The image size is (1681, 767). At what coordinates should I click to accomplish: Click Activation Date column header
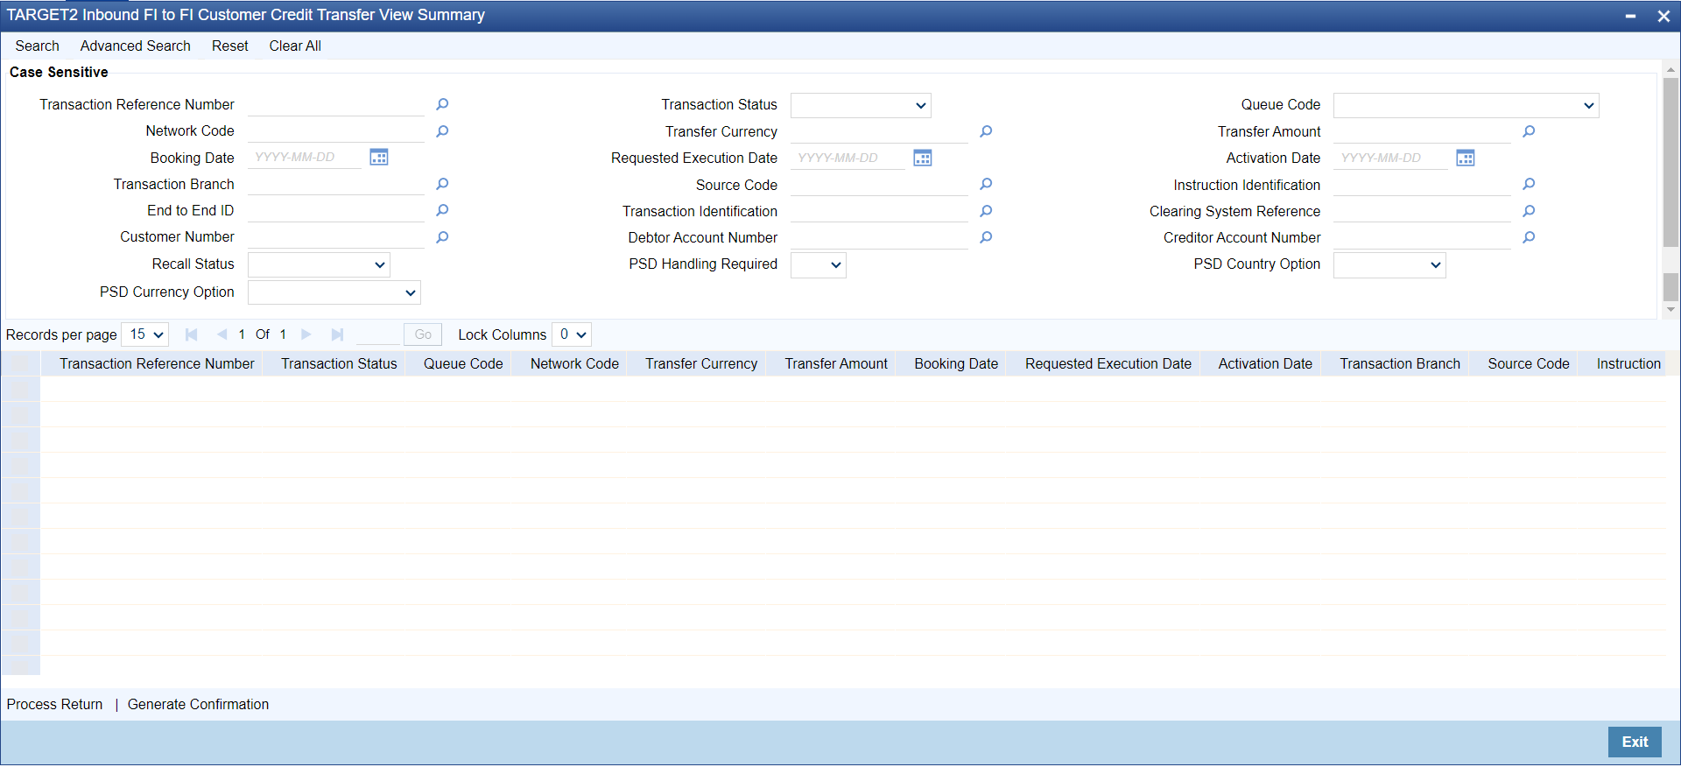click(x=1265, y=364)
